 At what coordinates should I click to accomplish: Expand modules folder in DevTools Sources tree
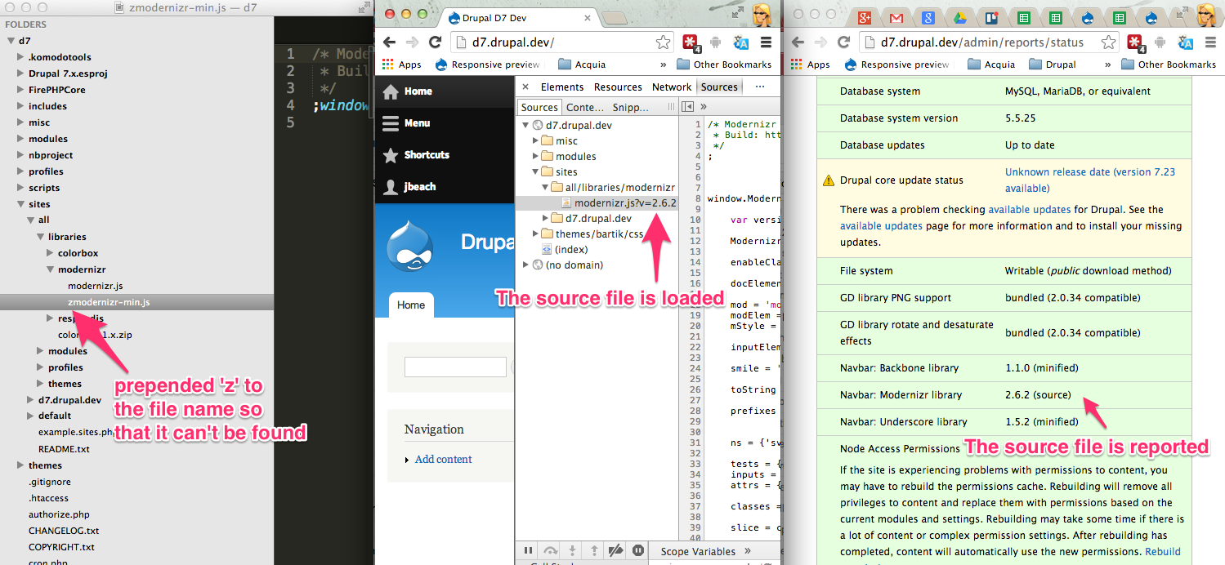536,157
